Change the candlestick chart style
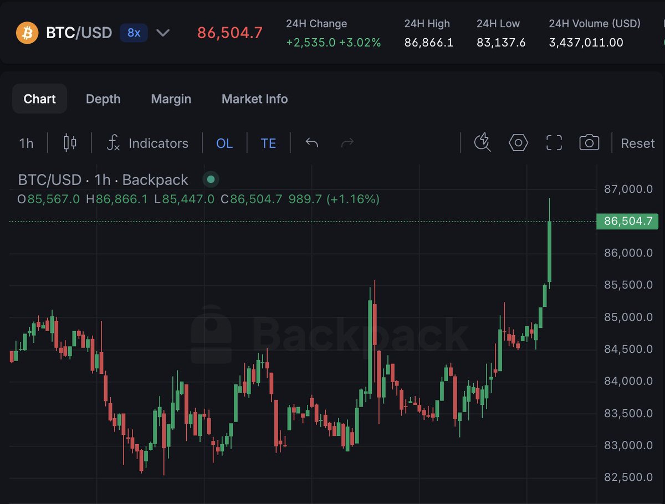Screen dimensions: 665x504 coord(70,143)
